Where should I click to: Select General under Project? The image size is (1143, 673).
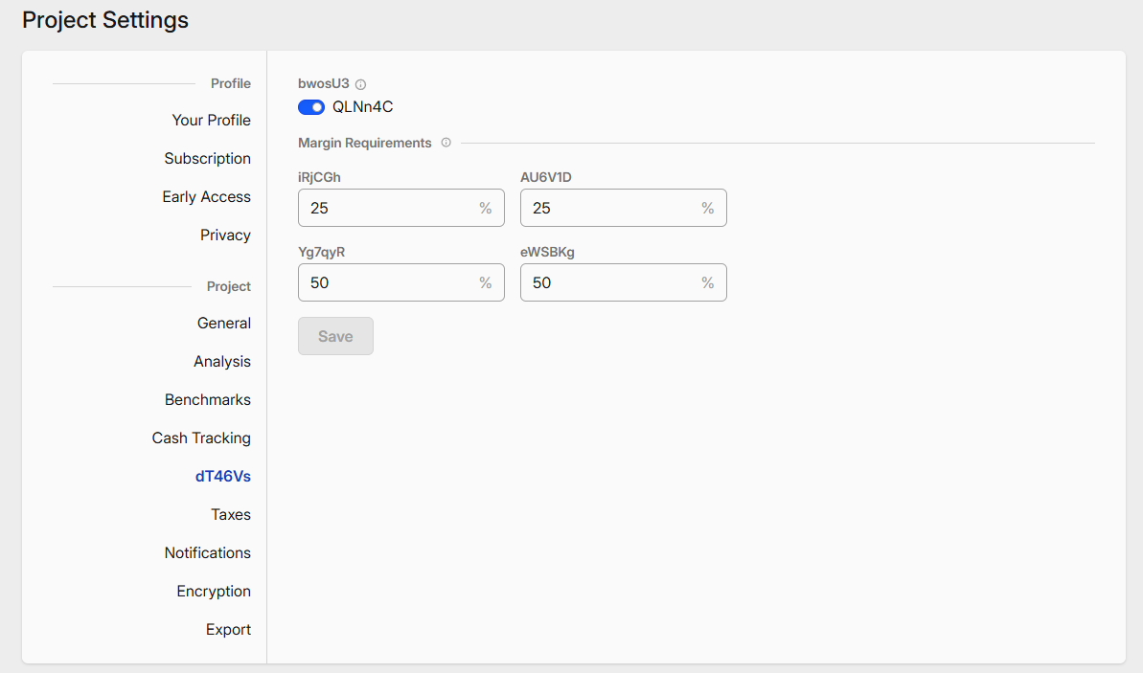pos(223,323)
